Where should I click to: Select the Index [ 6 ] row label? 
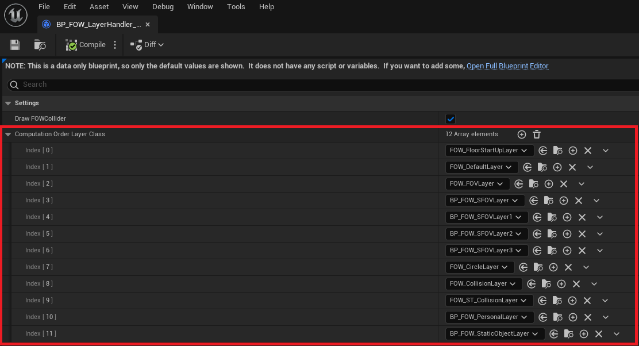(x=39, y=251)
